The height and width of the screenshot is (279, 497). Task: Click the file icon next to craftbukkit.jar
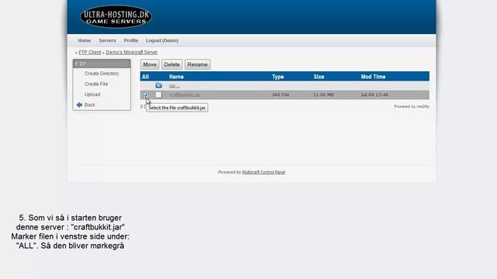point(158,95)
